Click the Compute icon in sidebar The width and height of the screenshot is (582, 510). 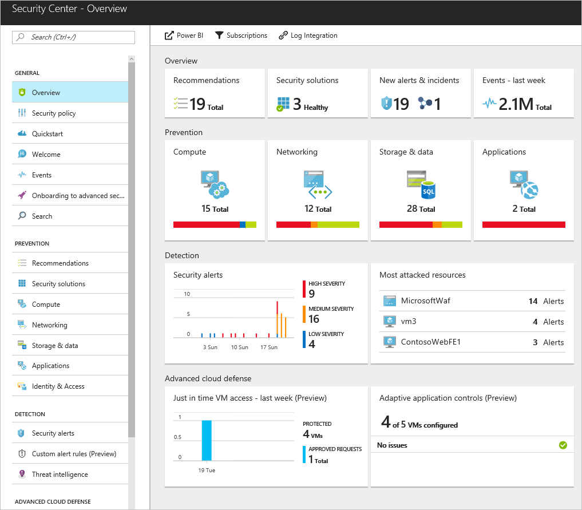(22, 304)
